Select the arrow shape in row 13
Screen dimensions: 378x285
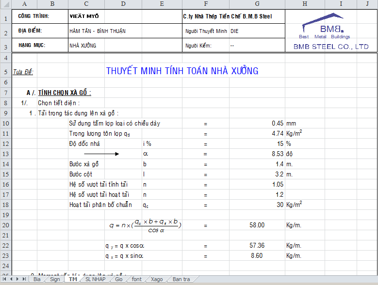pos(101,154)
